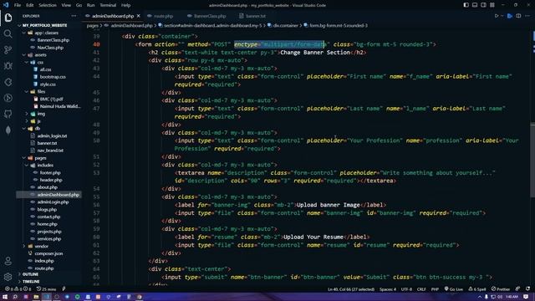Screen dimensions: 535x301
Task: Expand the TIMELINE section
Action: click(32, 282)
